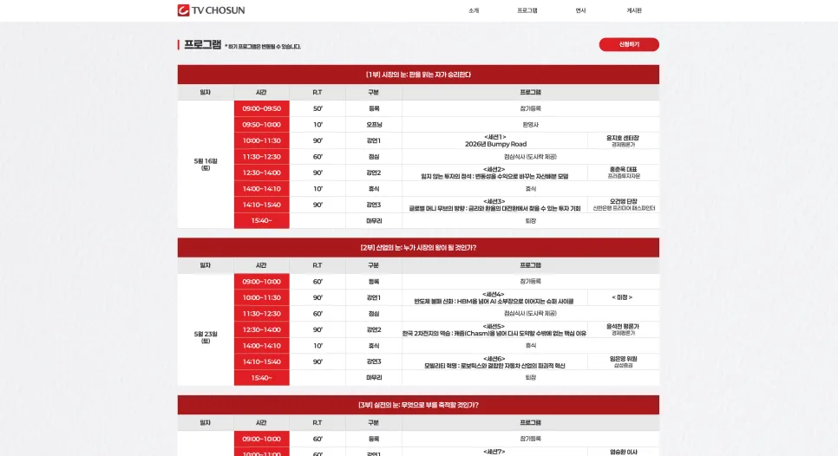
Task: Click the <세션6> 모빌리티 혁명 session title
Action: click(494, 362)
